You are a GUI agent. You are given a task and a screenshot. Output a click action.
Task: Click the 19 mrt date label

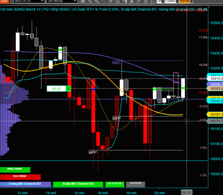coord(131,193)
